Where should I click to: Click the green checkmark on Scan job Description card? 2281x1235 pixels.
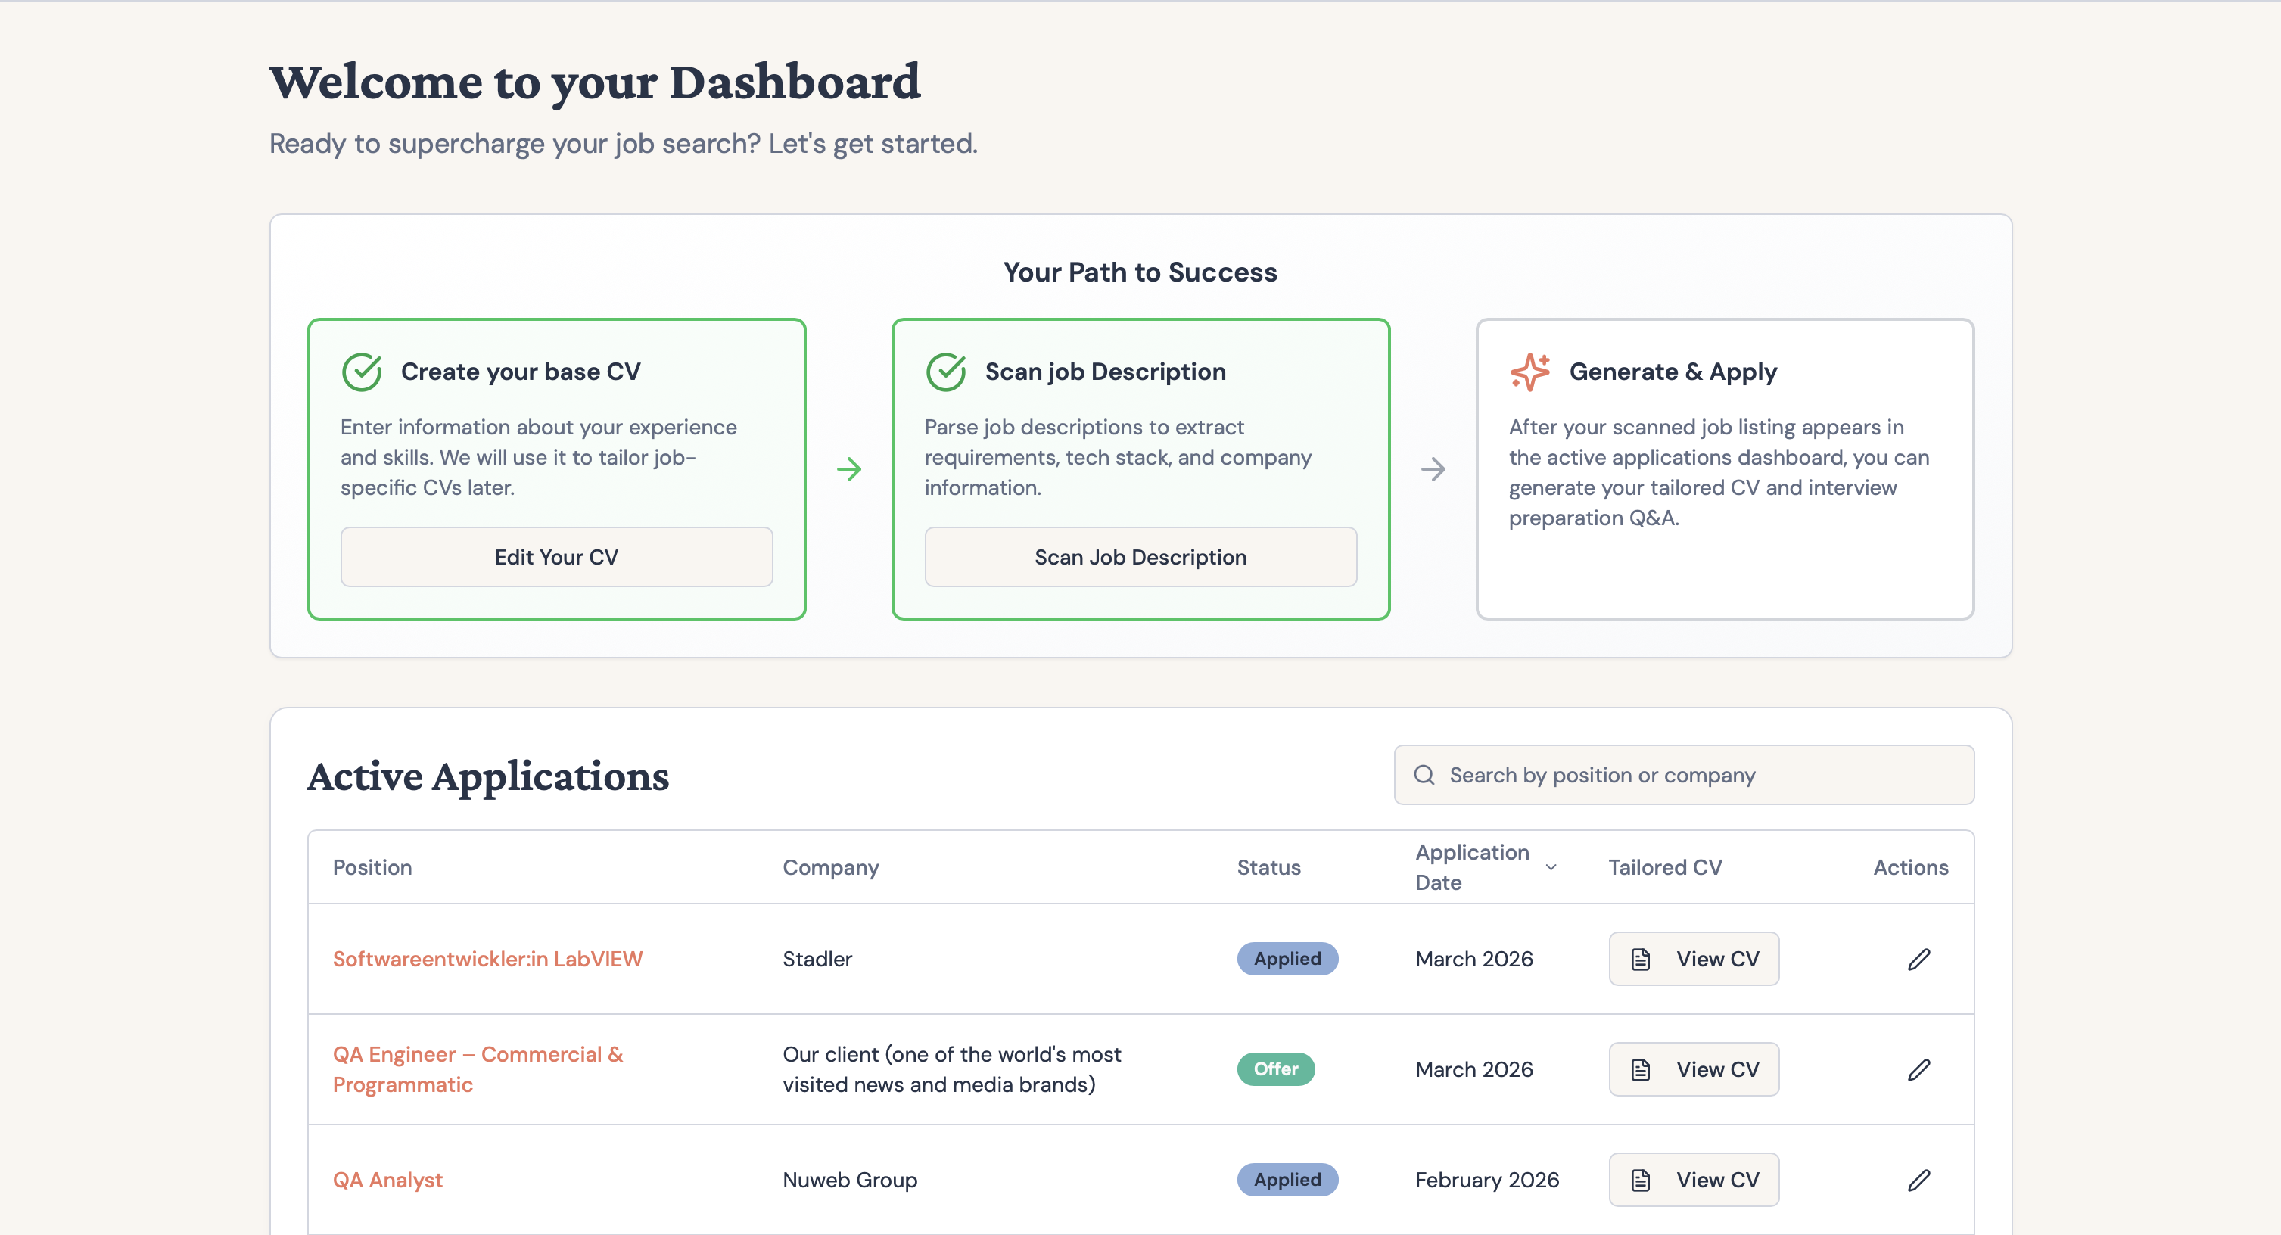[946, 371]
